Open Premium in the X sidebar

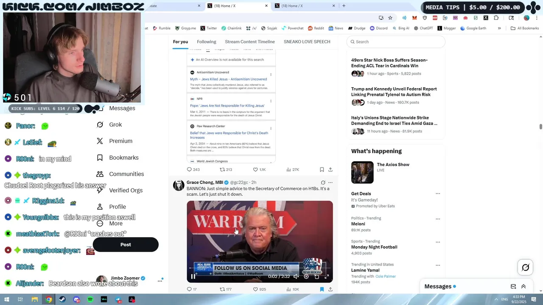115,141
